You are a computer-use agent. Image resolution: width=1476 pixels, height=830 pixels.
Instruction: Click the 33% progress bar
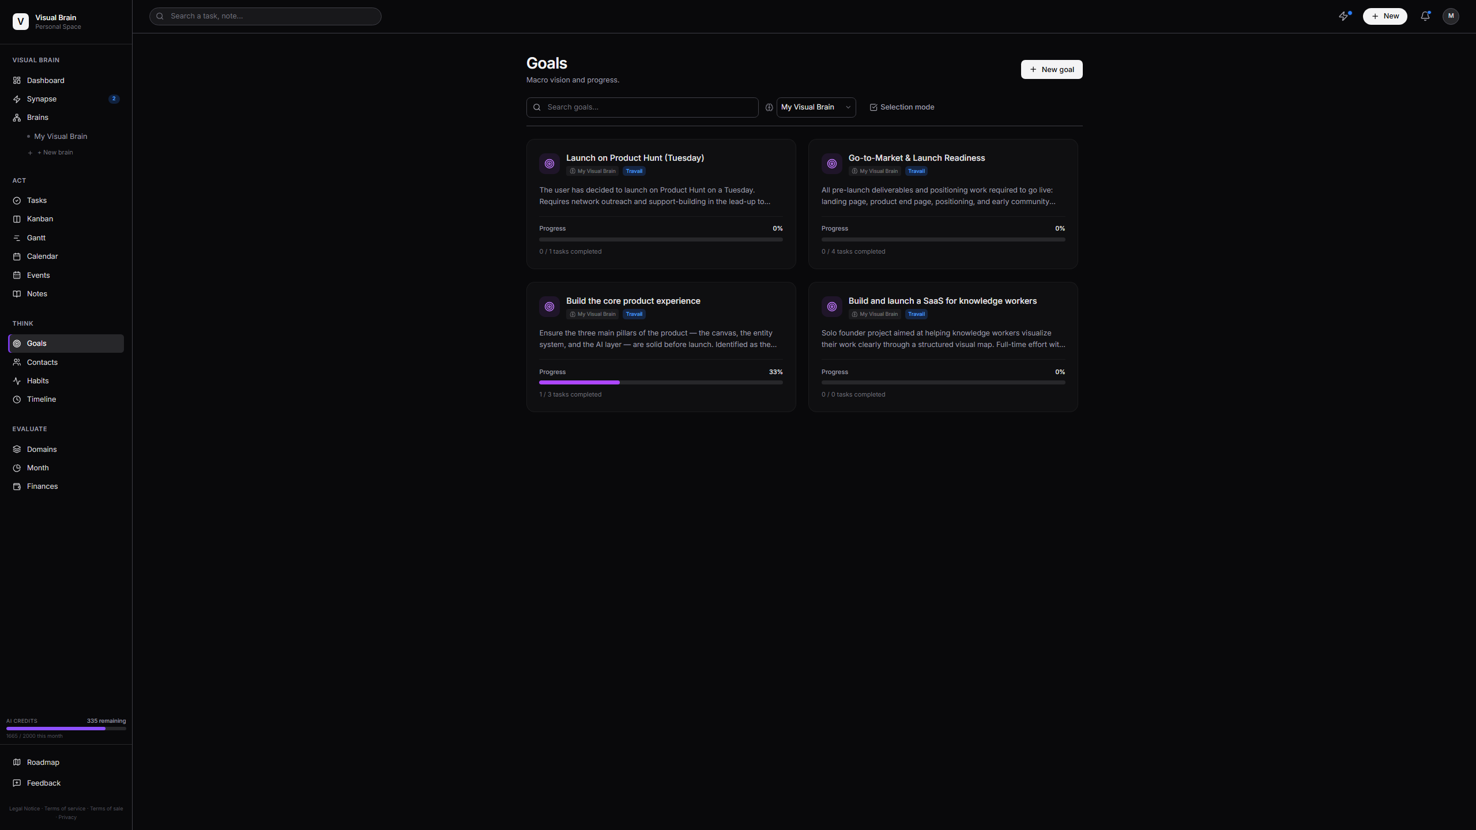click(x=660, y=383)
